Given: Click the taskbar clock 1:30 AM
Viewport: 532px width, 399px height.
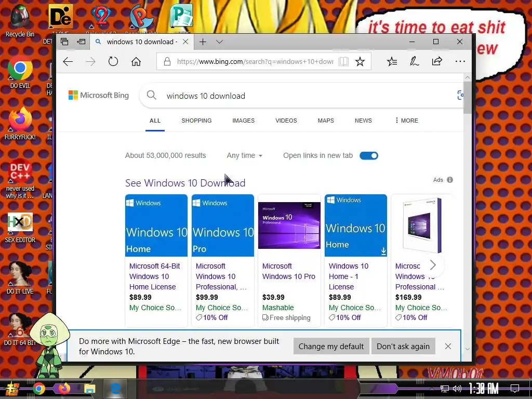Looking at the screenshot, I should [484, 389].
